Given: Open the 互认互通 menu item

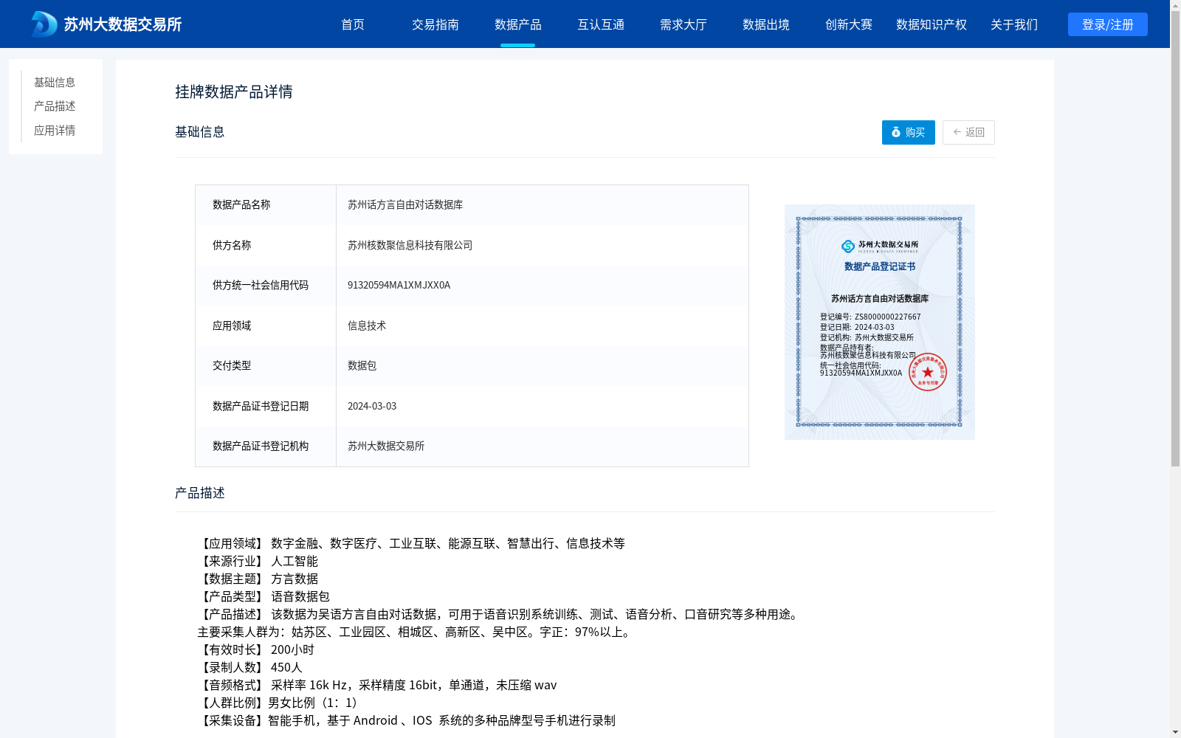Looking at the screenshot, I should 601,24.
